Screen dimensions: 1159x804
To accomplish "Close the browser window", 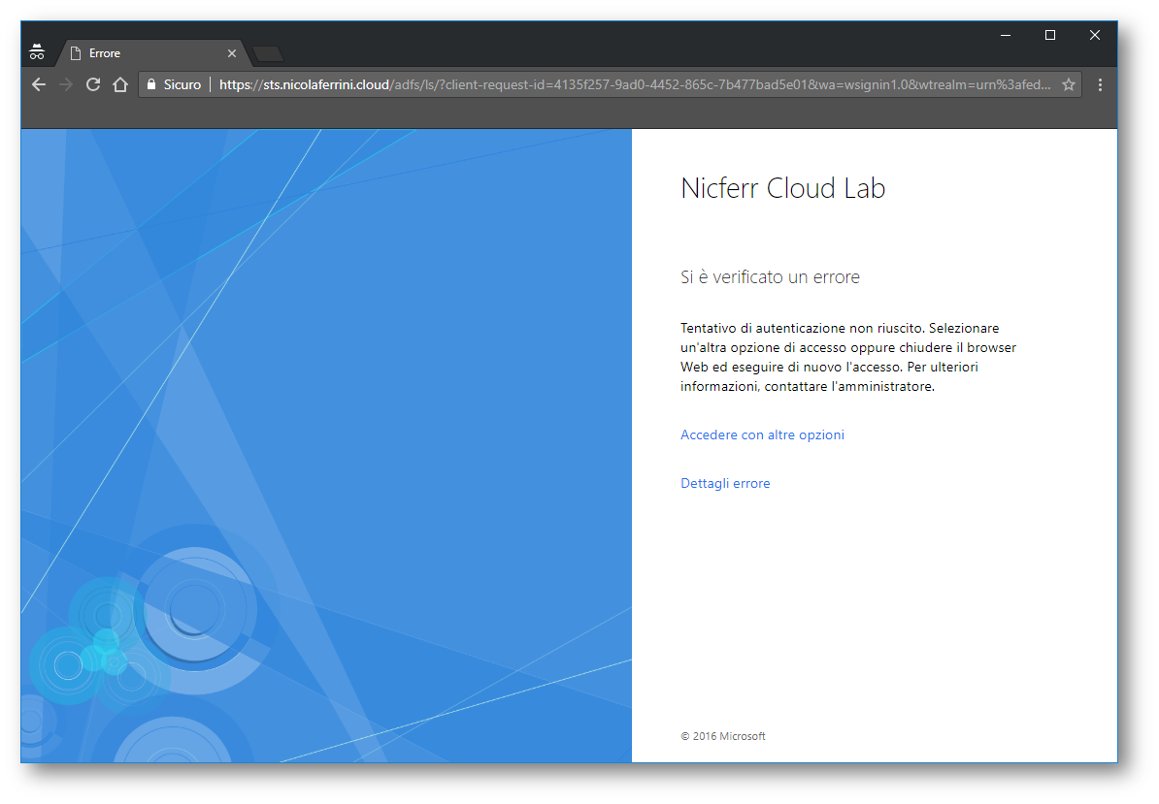I will tap(1095, 35).
